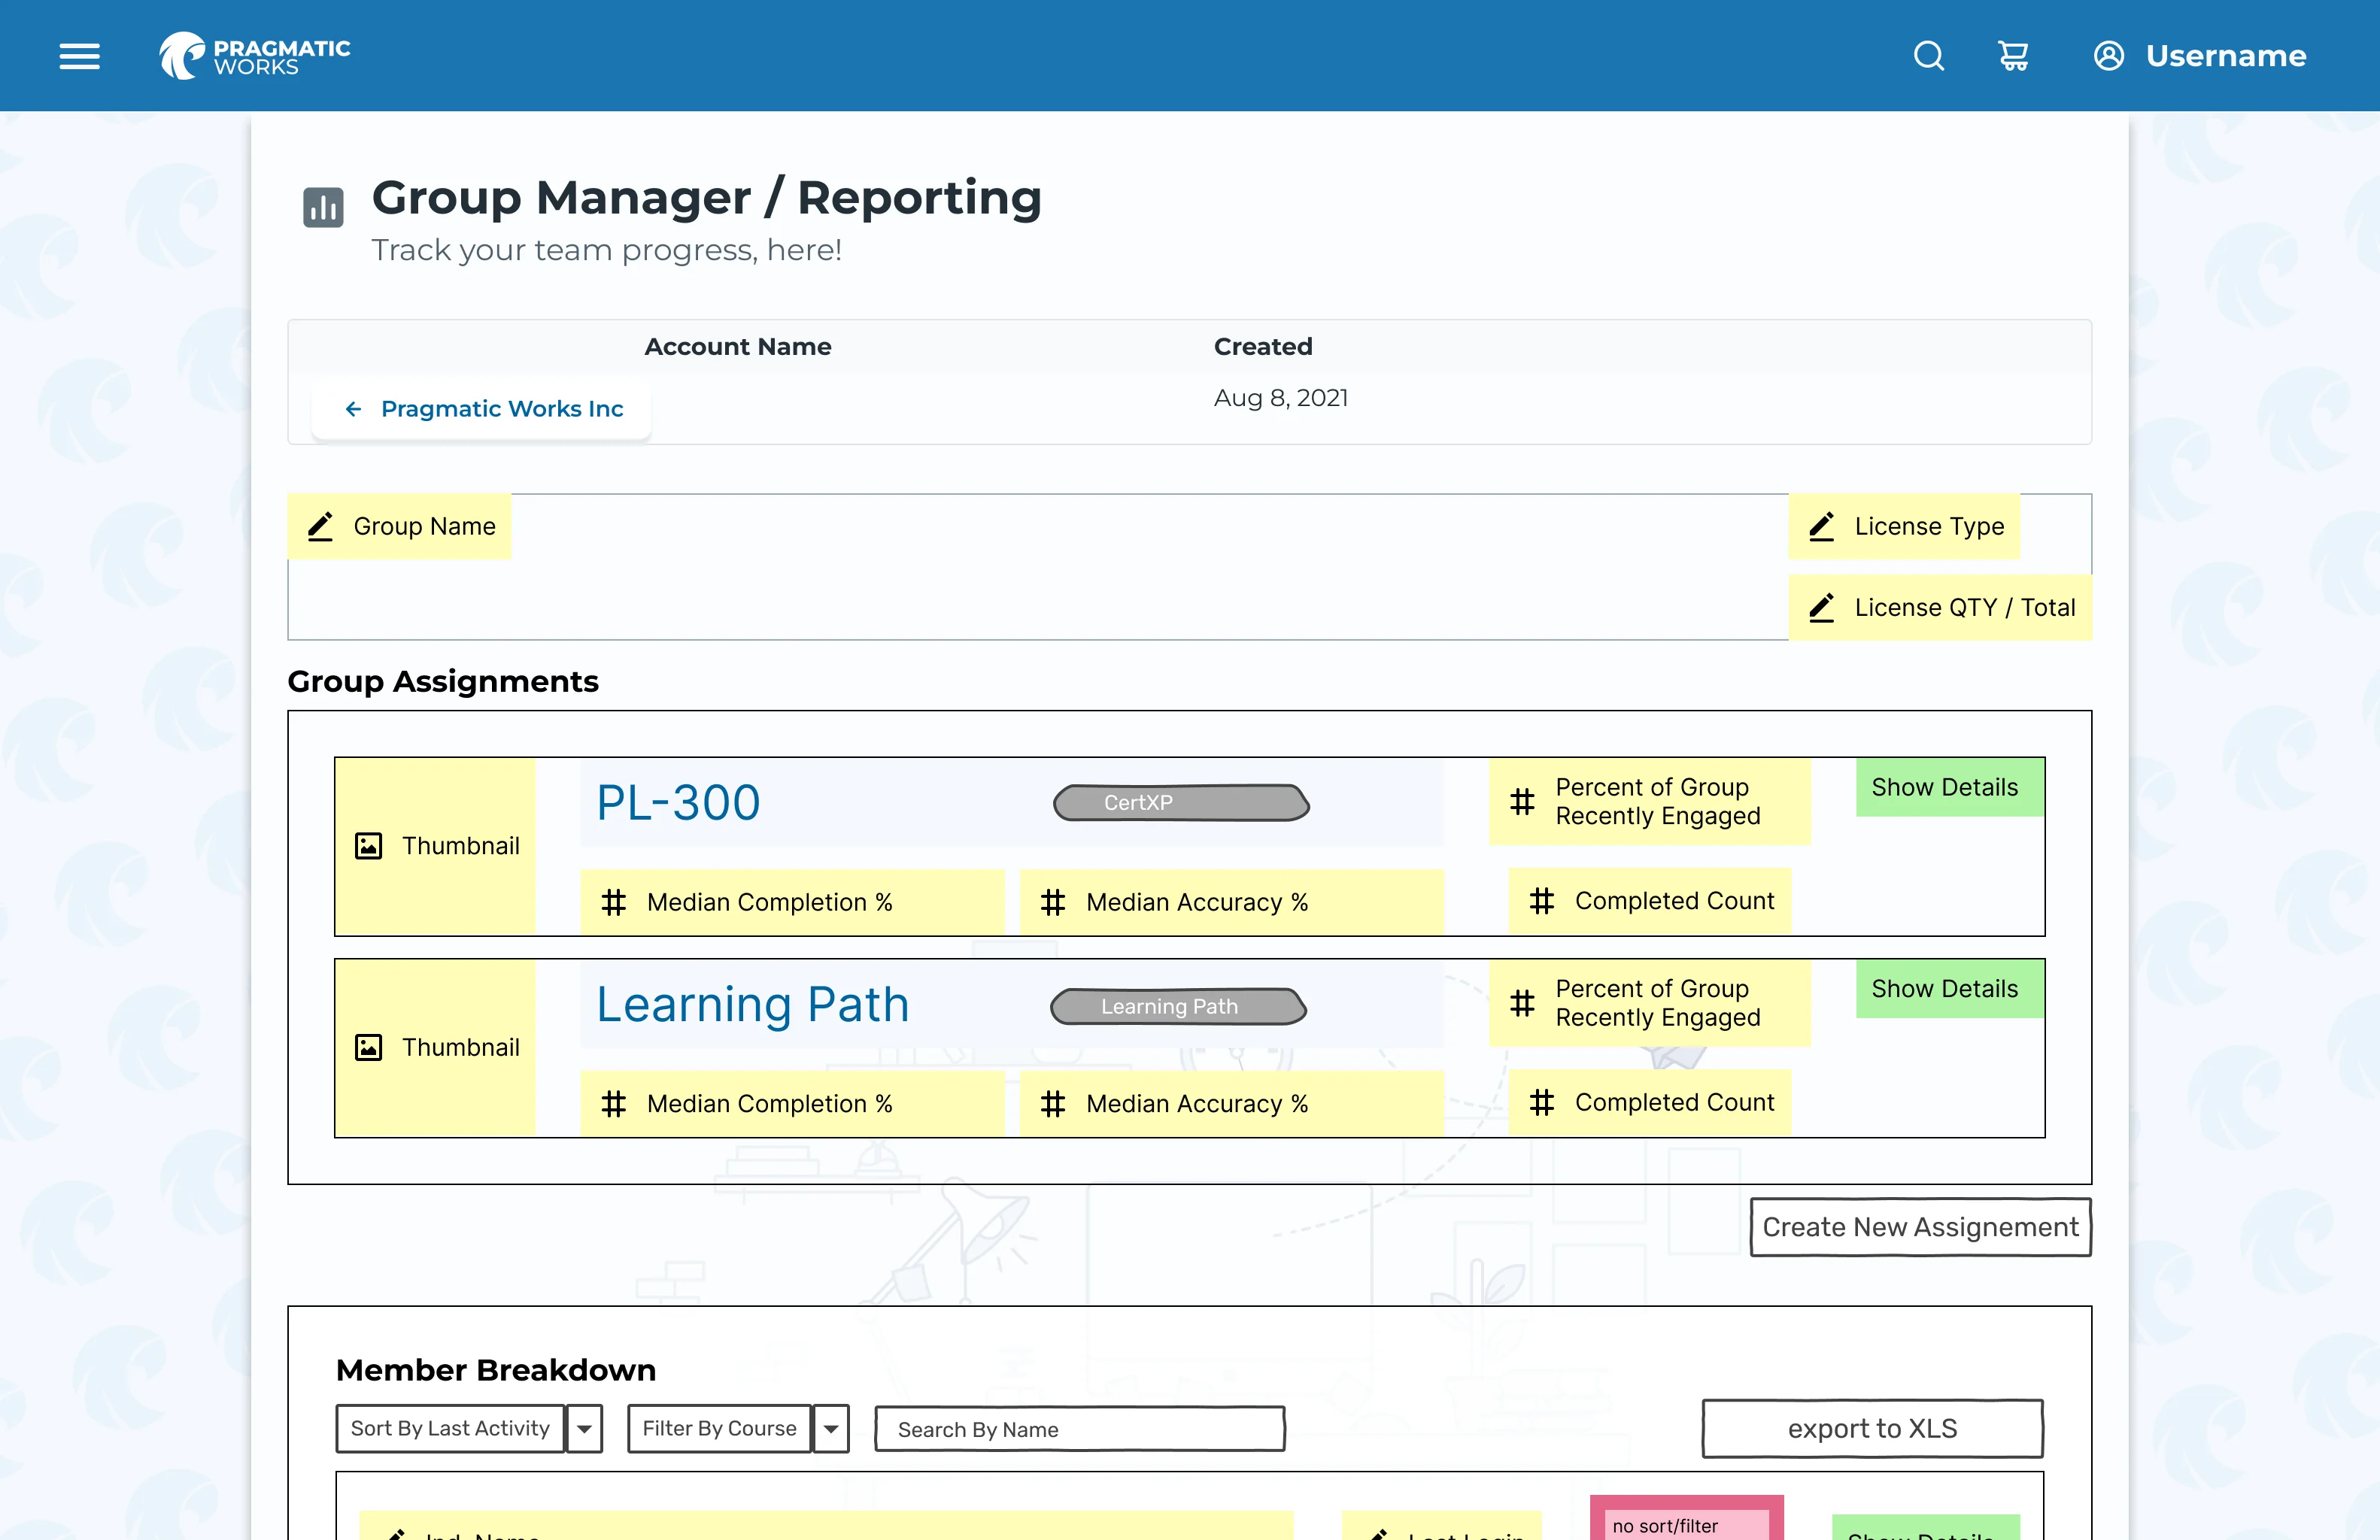Click the back arrow beside Pragmatic Works Inc
The width and height of the screenshot is (2380, 1540).
coord(353,409)
